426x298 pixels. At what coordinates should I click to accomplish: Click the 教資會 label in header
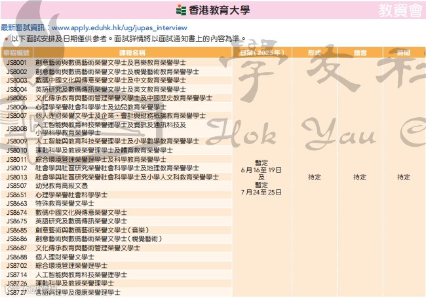pyautogui.click(x=400, y=10)
